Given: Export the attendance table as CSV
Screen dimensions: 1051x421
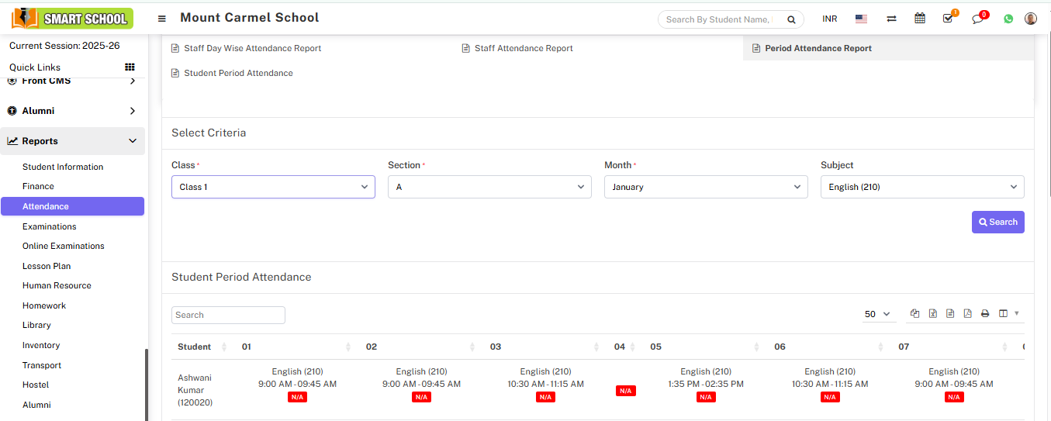Looking at the screenshot, I should tap(950, 314).
